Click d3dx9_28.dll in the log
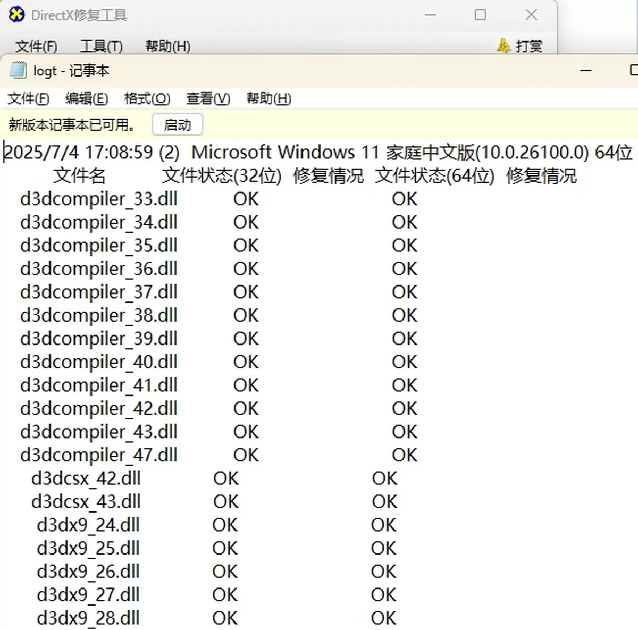The image size is (638, 630). [88, 618]
